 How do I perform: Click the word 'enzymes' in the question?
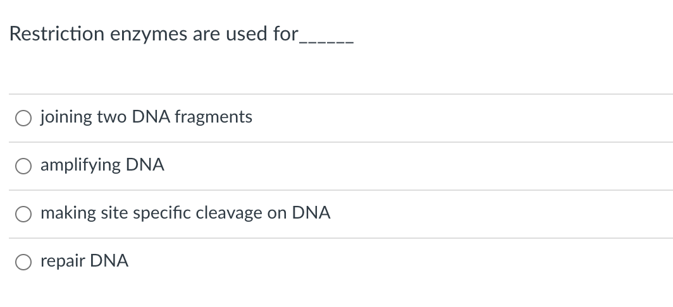(149, 35)
